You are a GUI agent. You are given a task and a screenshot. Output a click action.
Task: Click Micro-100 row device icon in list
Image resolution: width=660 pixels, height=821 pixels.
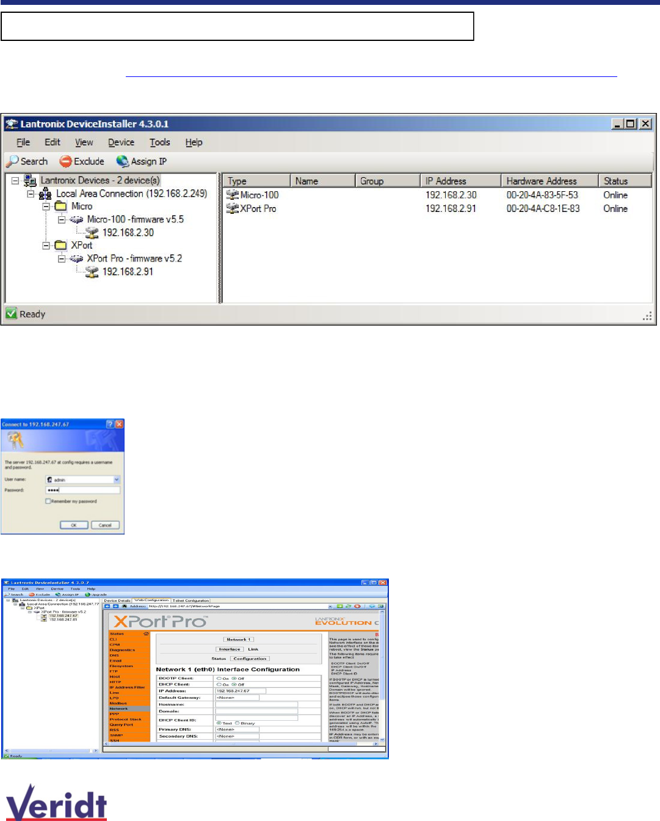pos(232,195)
